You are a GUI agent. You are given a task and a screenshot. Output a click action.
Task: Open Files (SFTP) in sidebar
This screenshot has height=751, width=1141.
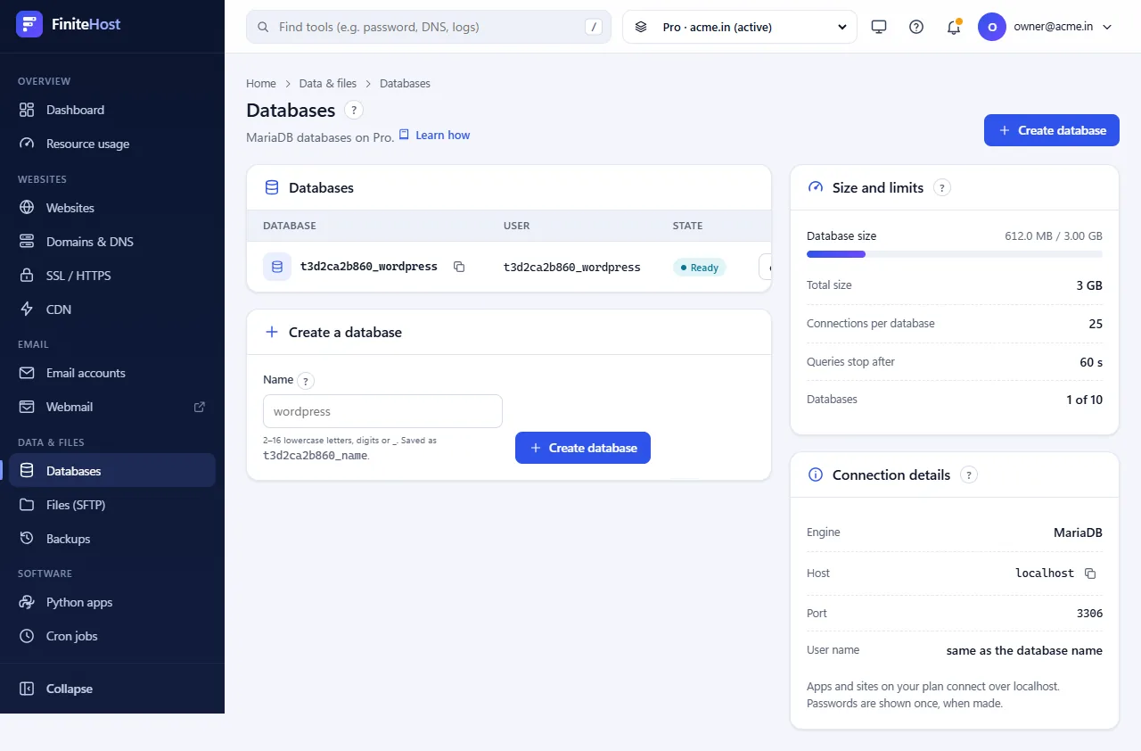point(112,505)
